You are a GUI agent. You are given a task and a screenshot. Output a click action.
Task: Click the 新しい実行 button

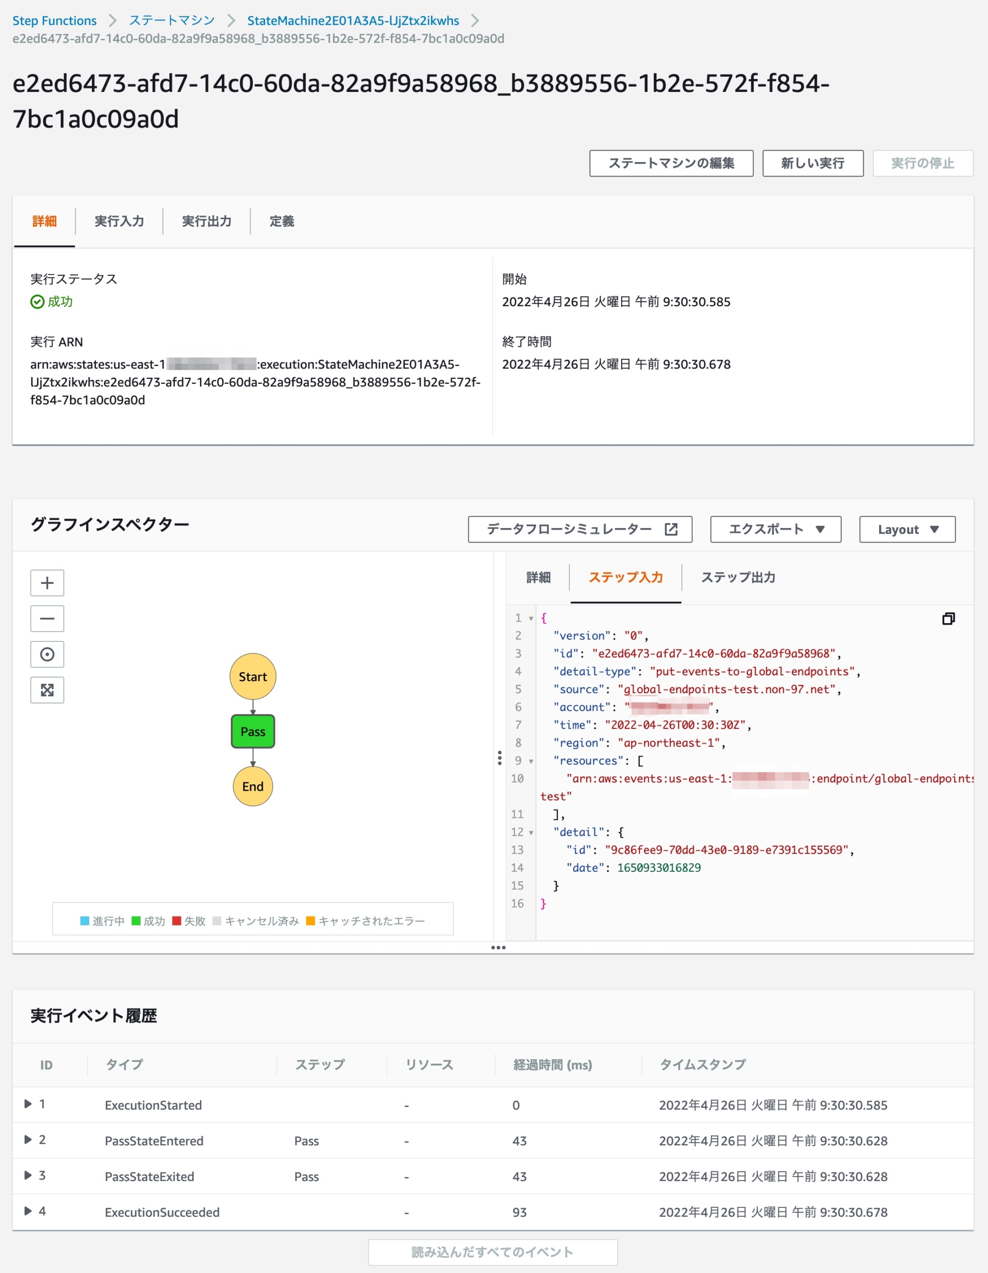tap(813, 163)
